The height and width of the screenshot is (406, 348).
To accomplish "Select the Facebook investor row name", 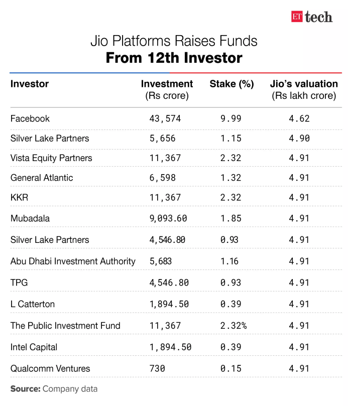I will [30, 119].
